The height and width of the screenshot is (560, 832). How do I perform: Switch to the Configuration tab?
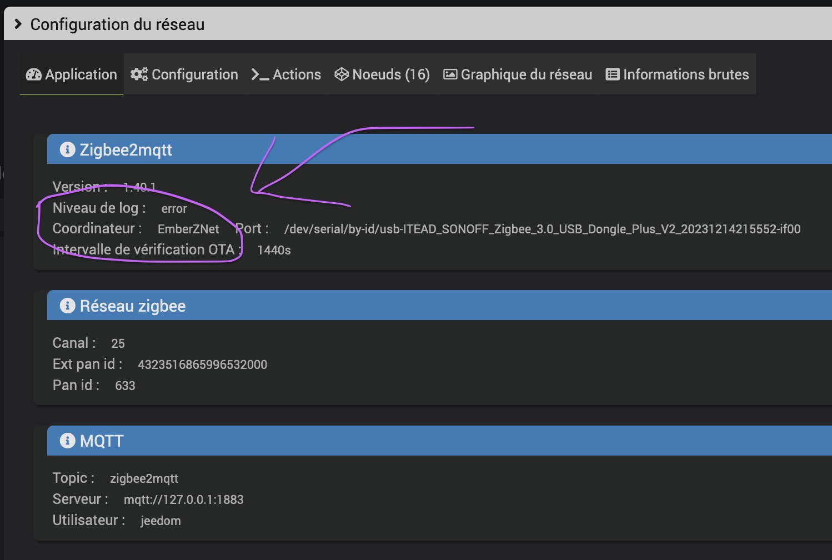click(x=184, y=74)
